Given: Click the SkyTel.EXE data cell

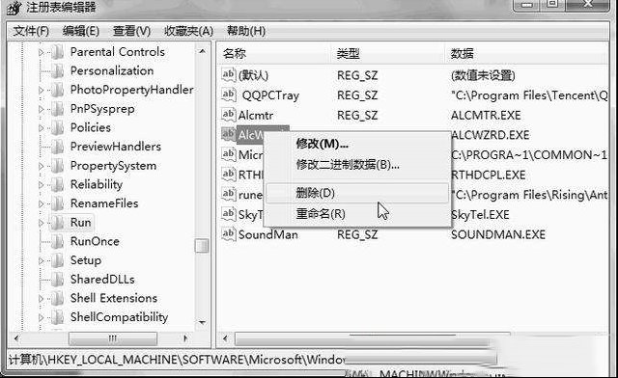Looking at the screenshot, I should 480,215.
